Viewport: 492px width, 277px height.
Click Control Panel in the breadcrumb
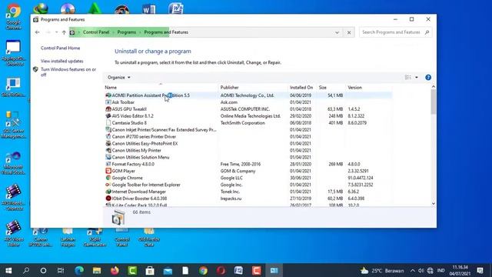[x=96, y=32]
